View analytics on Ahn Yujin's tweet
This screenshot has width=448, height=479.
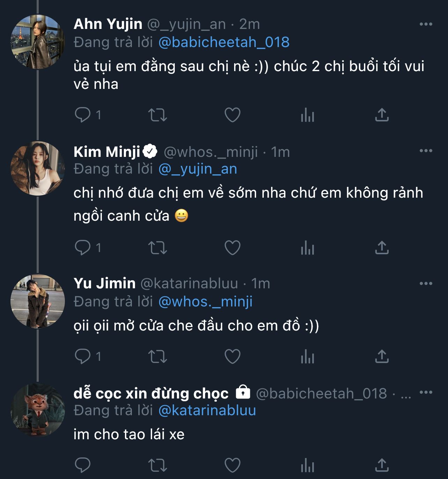pos(307,115)
